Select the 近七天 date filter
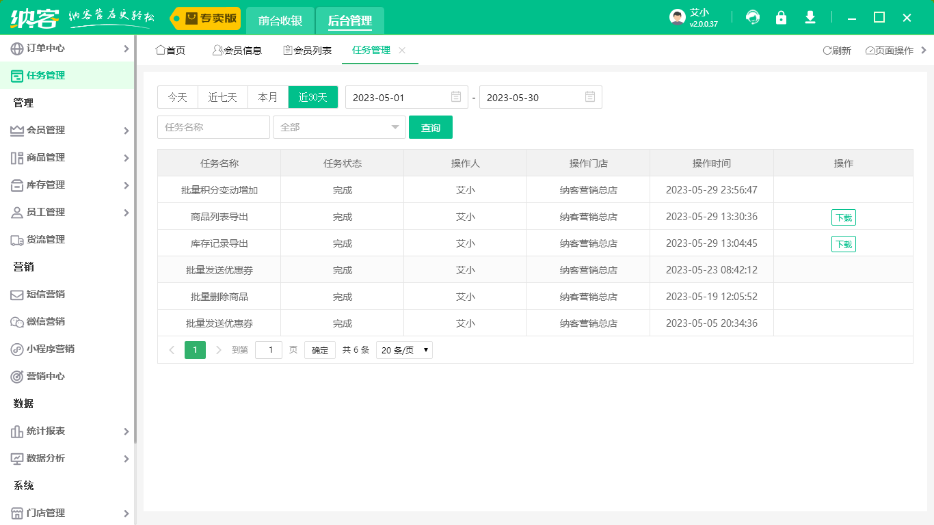Viewport: 934px width, 525px height. pos(222,97)
